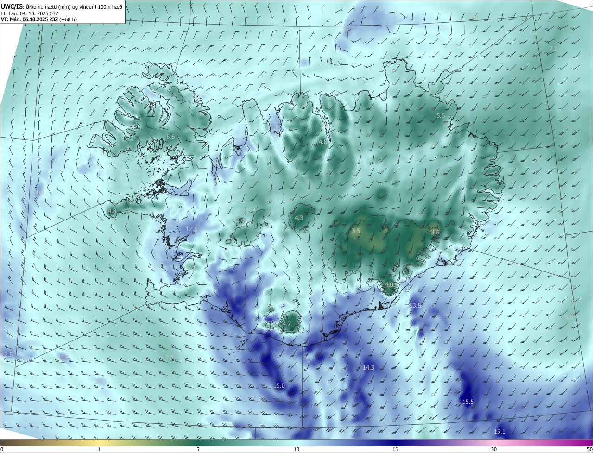Click the 4.7 value on the southern glacier
Image resolution: width=593 pixels, height=453 pixels.
coord(287,324)
